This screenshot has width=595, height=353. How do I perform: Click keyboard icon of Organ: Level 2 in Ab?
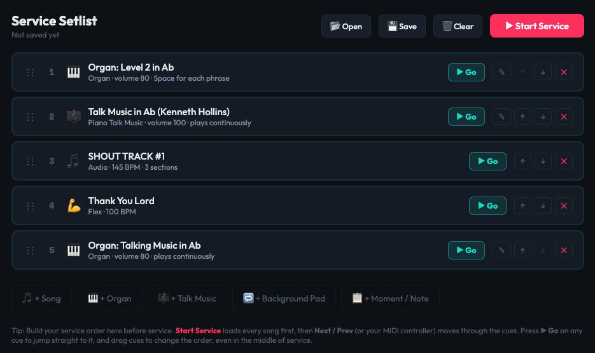pos(74,72)
